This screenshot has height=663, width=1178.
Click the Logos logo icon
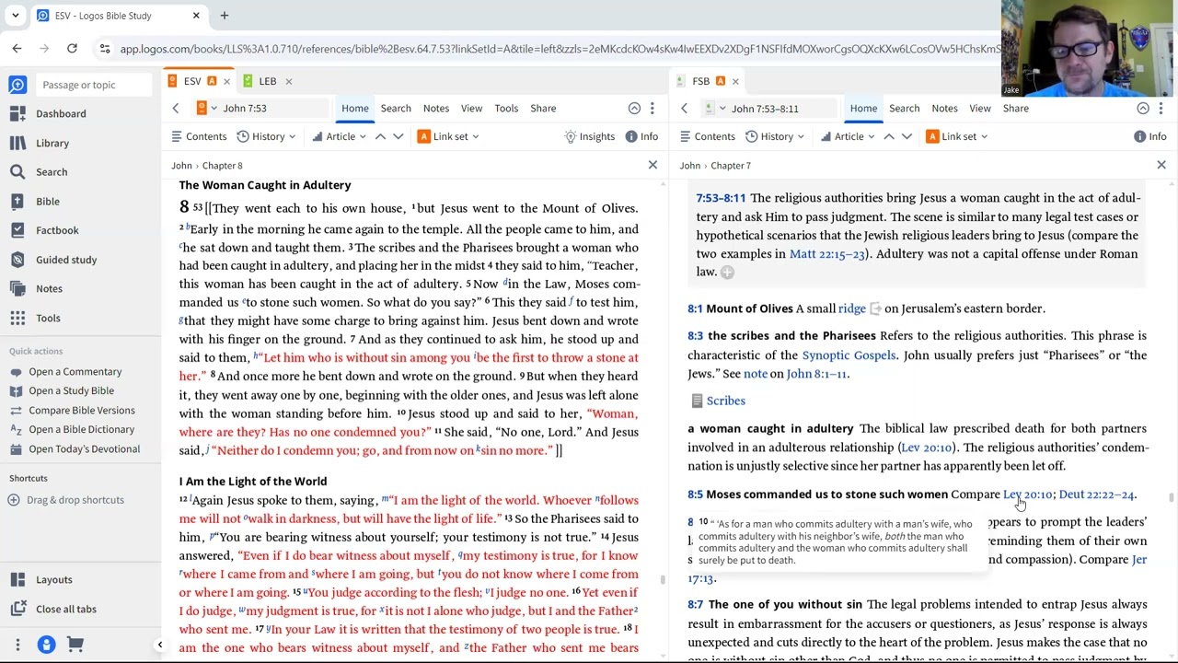point(17,85)
